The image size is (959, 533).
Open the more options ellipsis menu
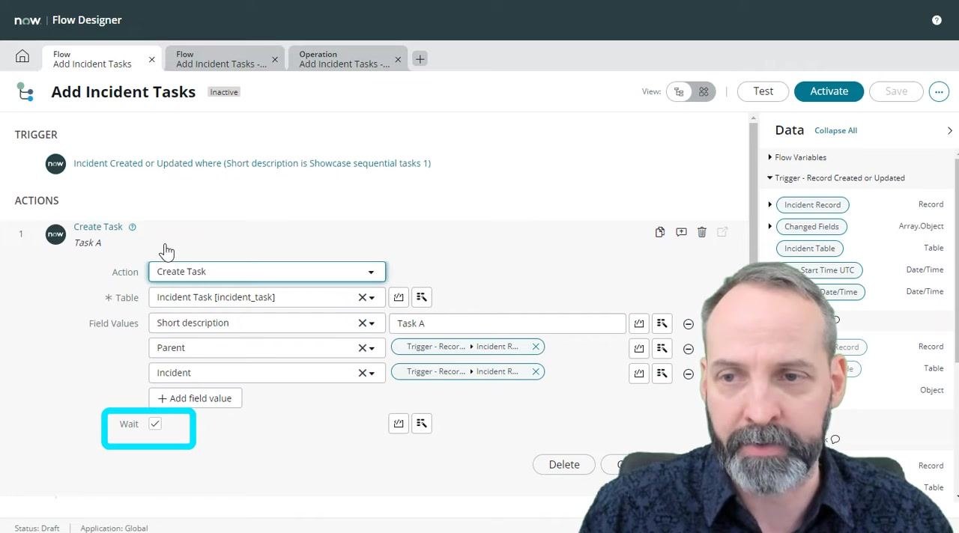(x=939, y=91)
